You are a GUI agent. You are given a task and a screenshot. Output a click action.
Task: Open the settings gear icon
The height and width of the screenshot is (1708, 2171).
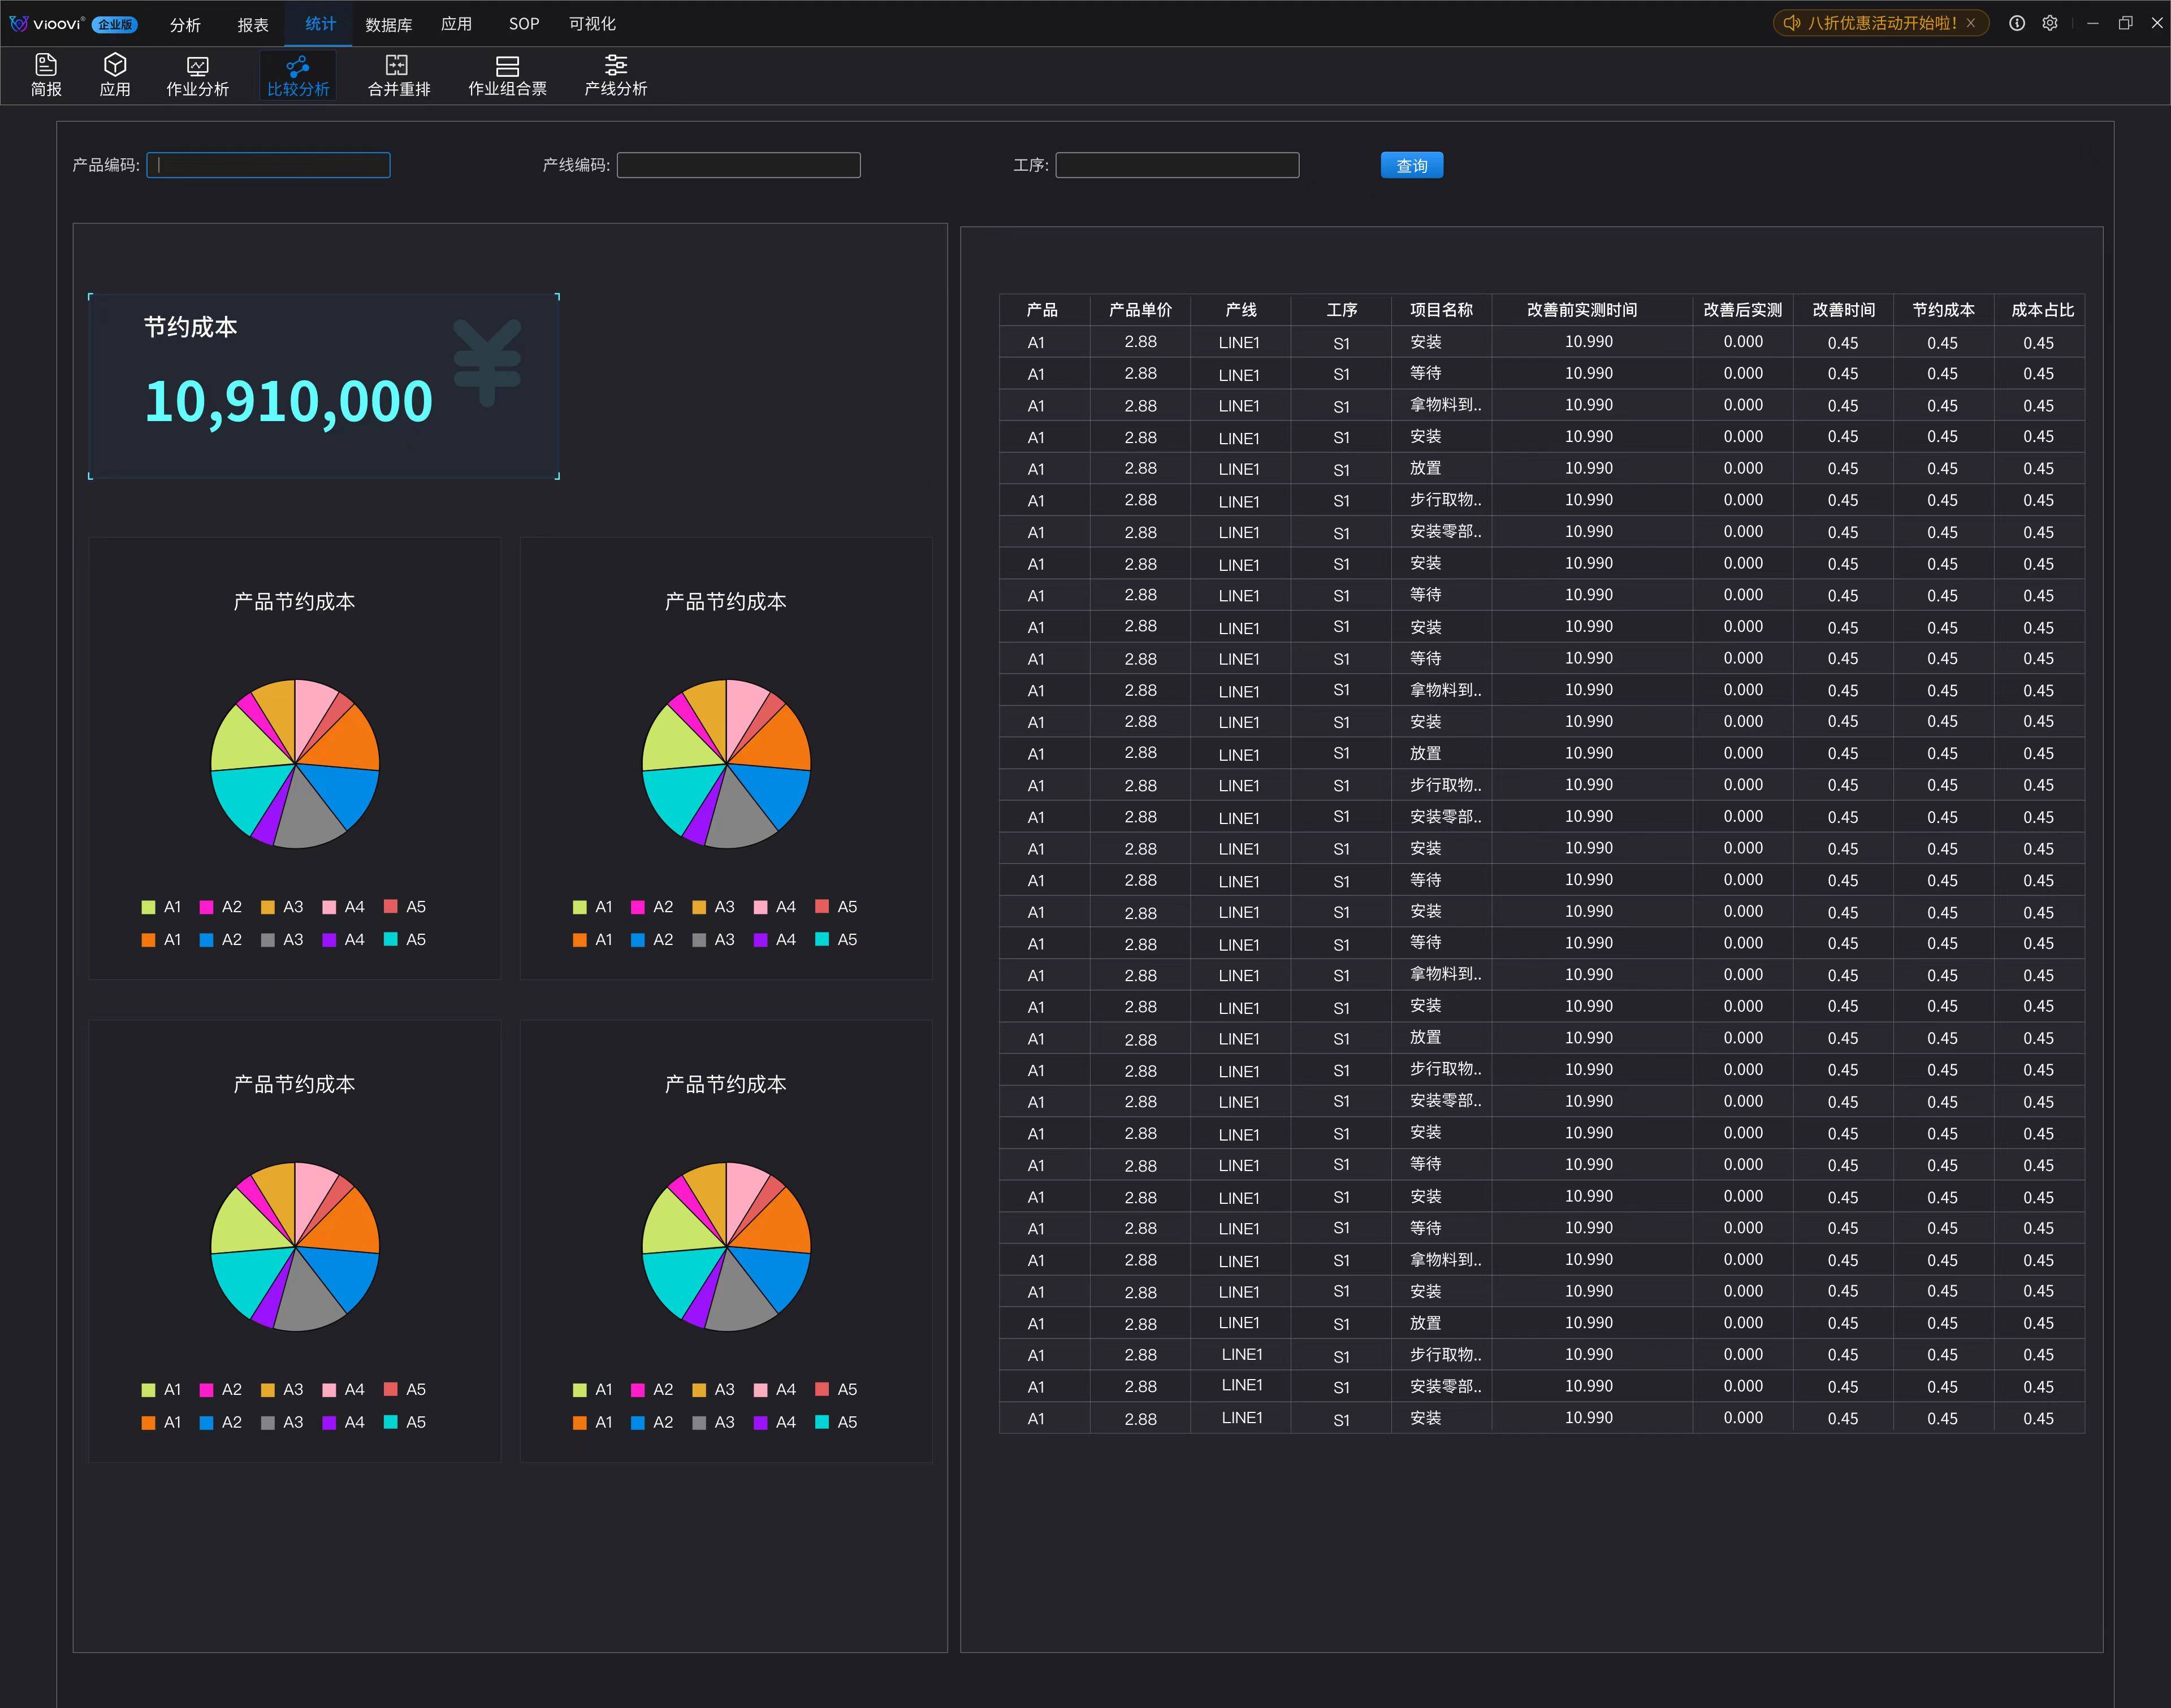2050,23
